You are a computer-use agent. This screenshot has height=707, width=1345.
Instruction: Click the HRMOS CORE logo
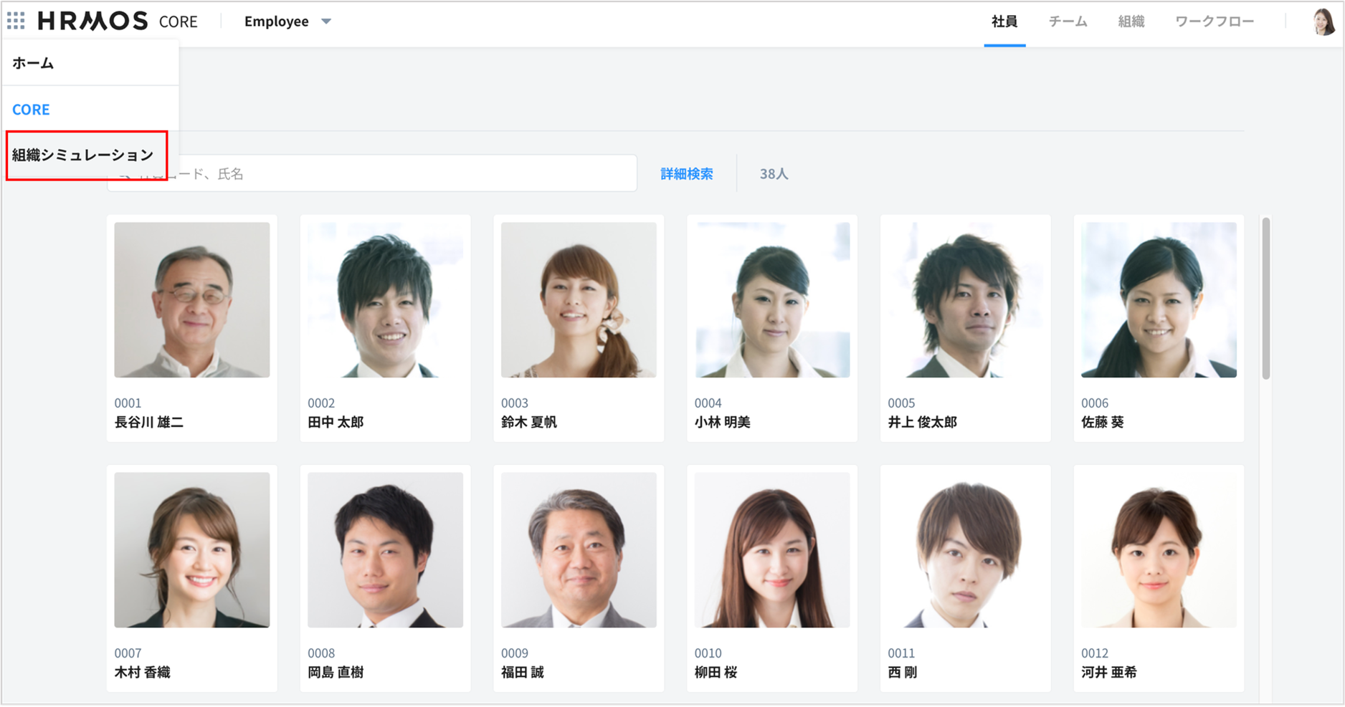pos(117,21)
